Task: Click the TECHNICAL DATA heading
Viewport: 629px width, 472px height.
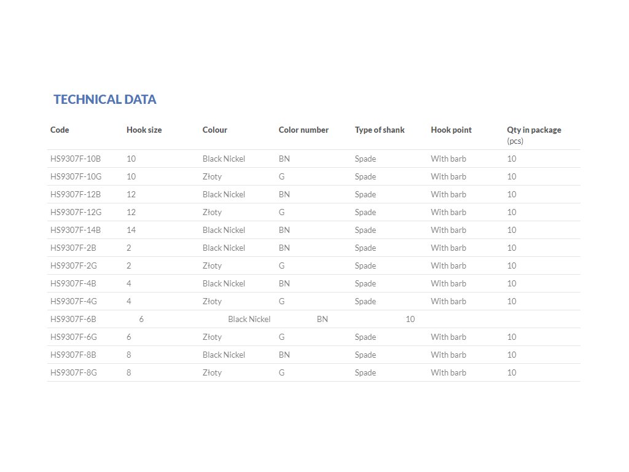Action: (105, 100)
